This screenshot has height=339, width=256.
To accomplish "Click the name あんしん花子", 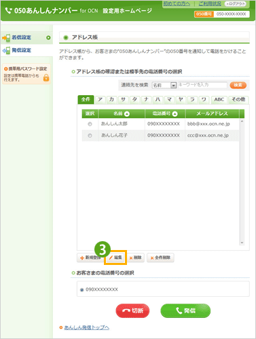I will click(114, 135).
